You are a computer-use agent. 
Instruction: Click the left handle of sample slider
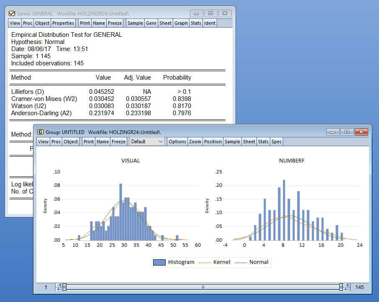pyautogui.click(x=64, y=287)
